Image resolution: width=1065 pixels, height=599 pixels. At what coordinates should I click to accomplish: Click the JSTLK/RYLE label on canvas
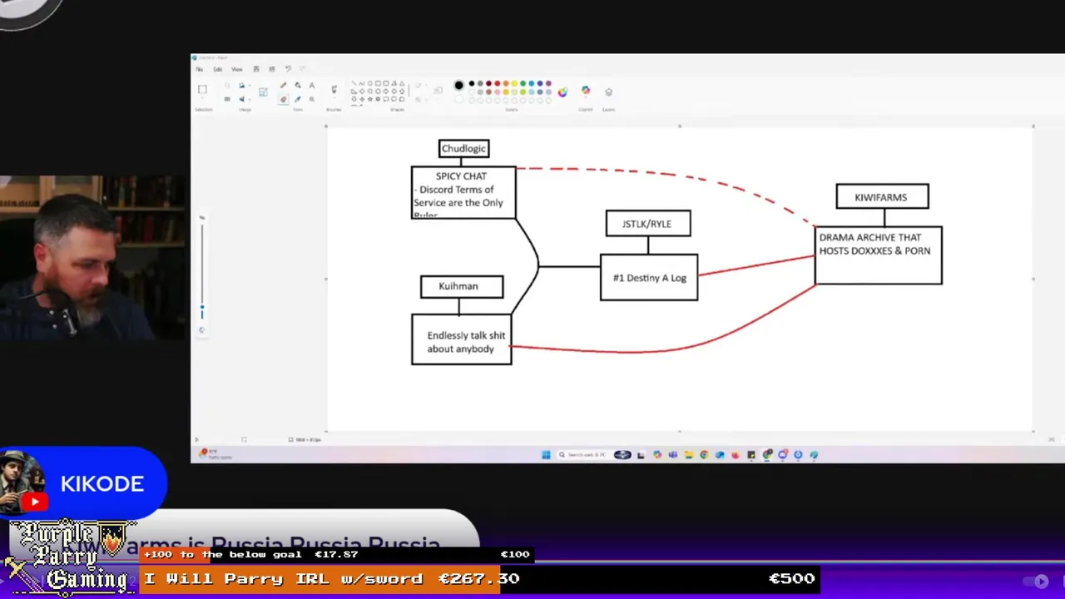[647, 224]
